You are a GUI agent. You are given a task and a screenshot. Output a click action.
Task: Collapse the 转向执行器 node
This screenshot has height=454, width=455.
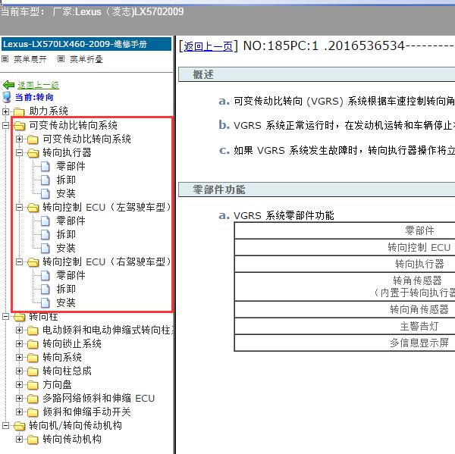pos(19,152)
